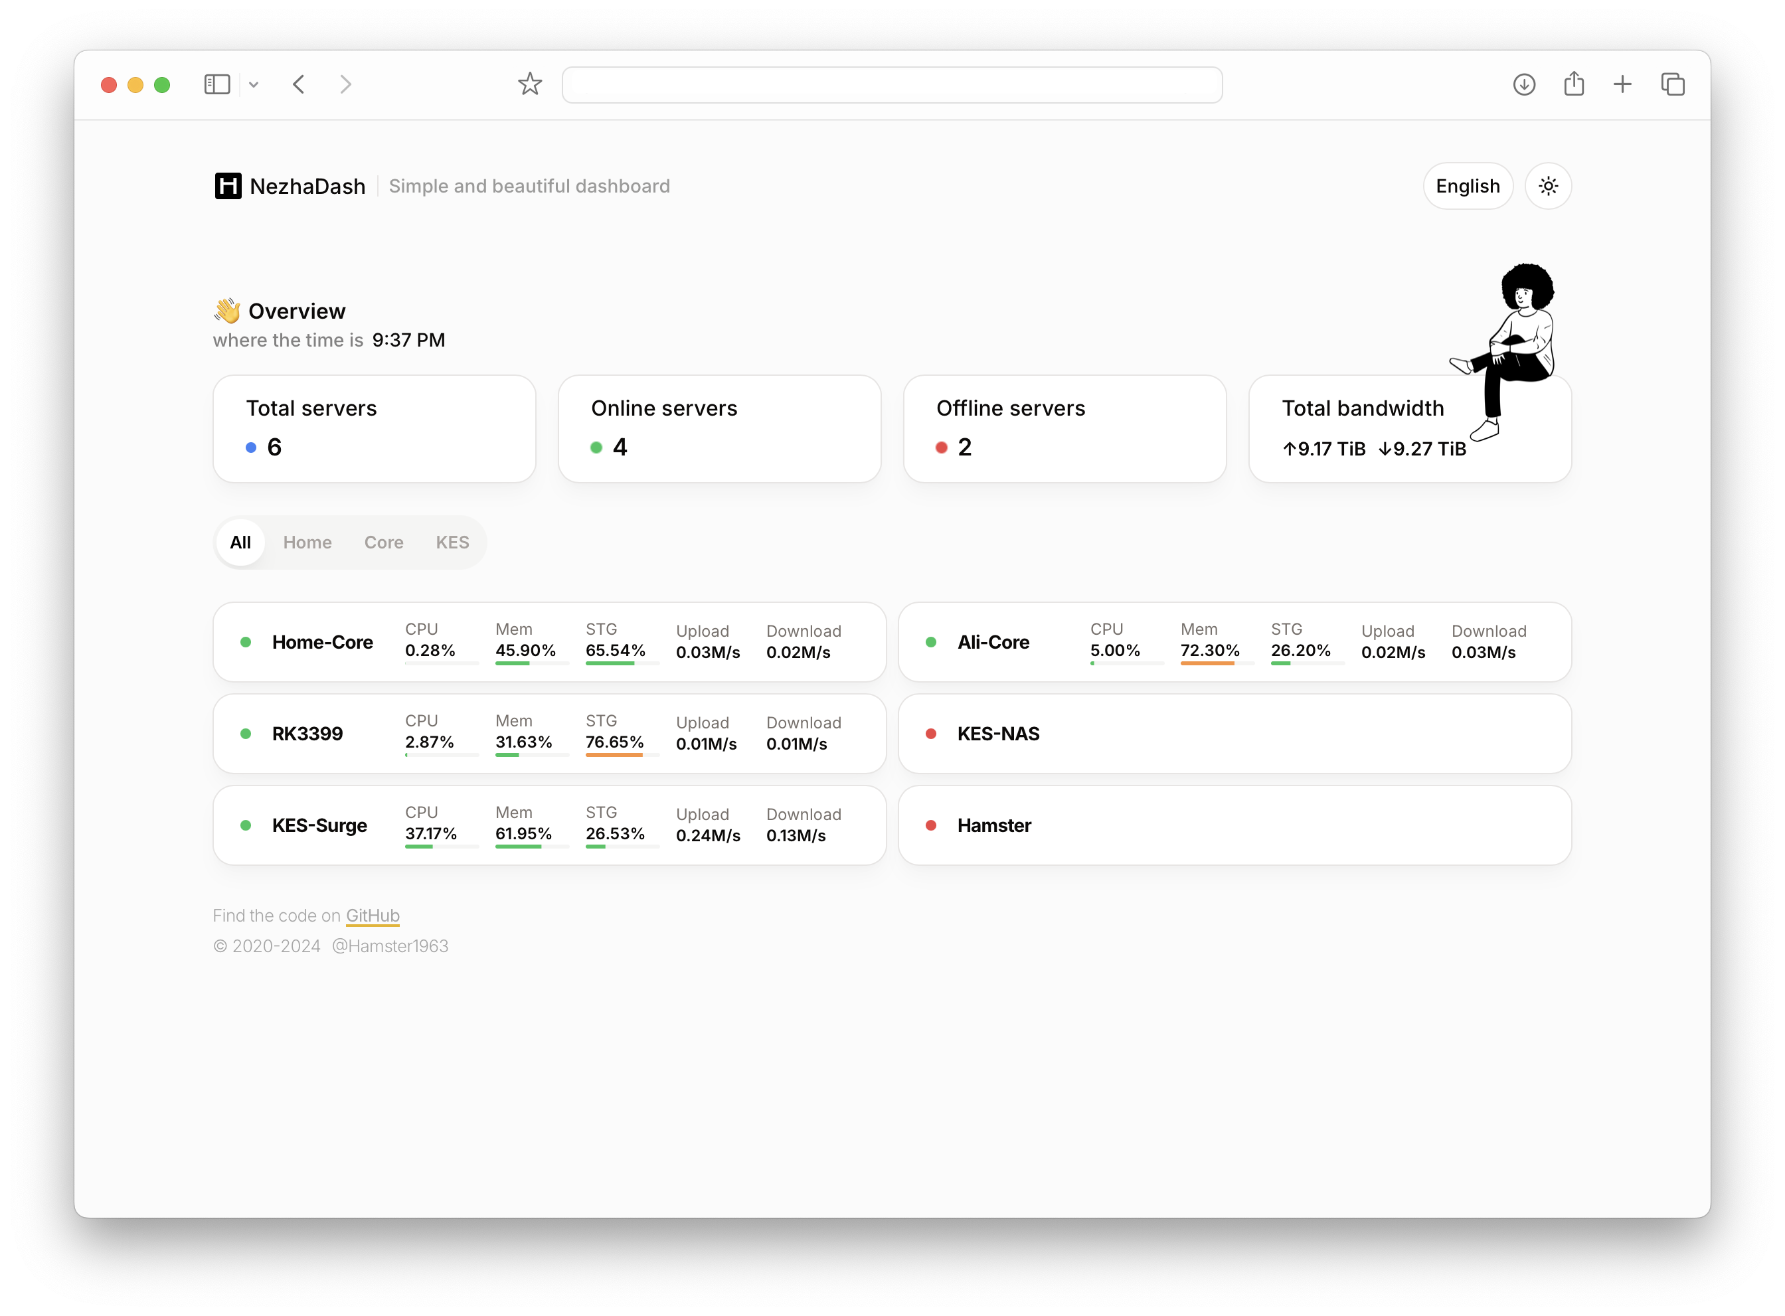Toggle the browser sidebar icon
The image size is (1785, 1316).
[x=216, y=84]
